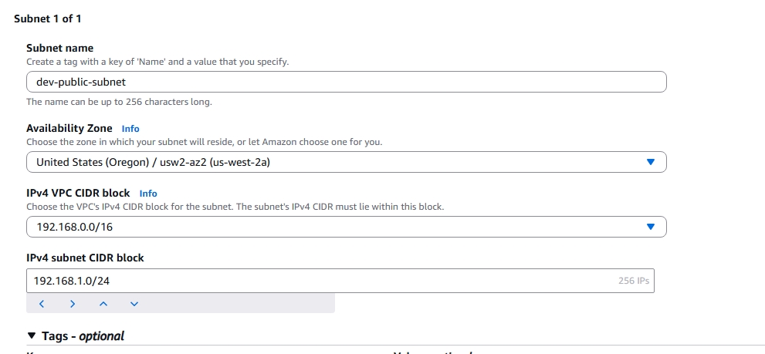
Task: Open the 192.168.0.0/16 VPC CIDR selector
Action: click(340, 227)
